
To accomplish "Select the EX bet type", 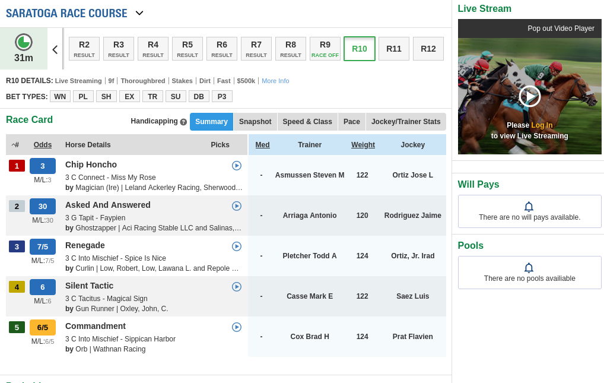I will [x=129, y=96].
